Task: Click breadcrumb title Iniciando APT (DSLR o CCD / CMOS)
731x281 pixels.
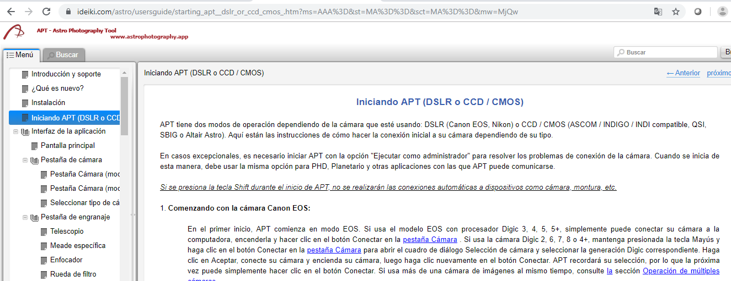Action: (204, 73)
